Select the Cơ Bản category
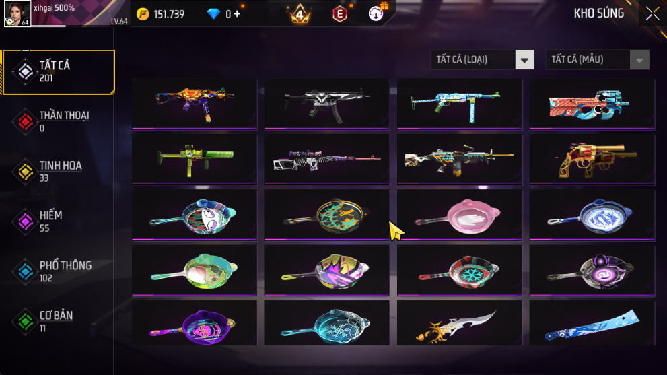The width and height of the screenshot is (667, 375). point(59,321)
